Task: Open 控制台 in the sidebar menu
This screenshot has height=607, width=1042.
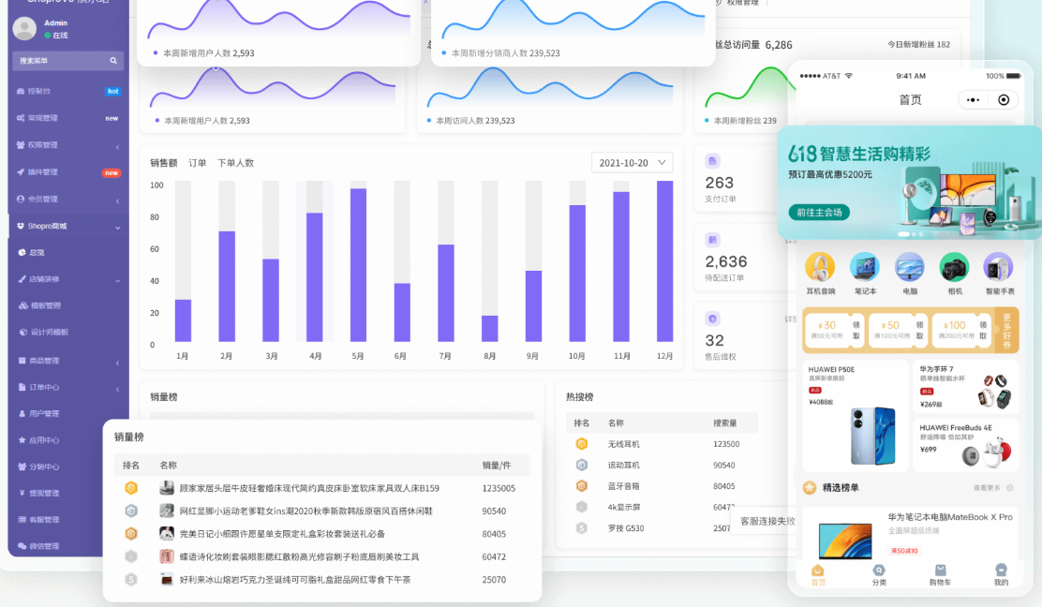Action: point(39,91)
